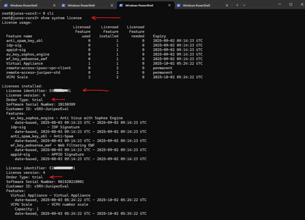The image size is (305, 220).
Task: Click 'remote-access-juniper-std' feature name
Action: [33, 73]
